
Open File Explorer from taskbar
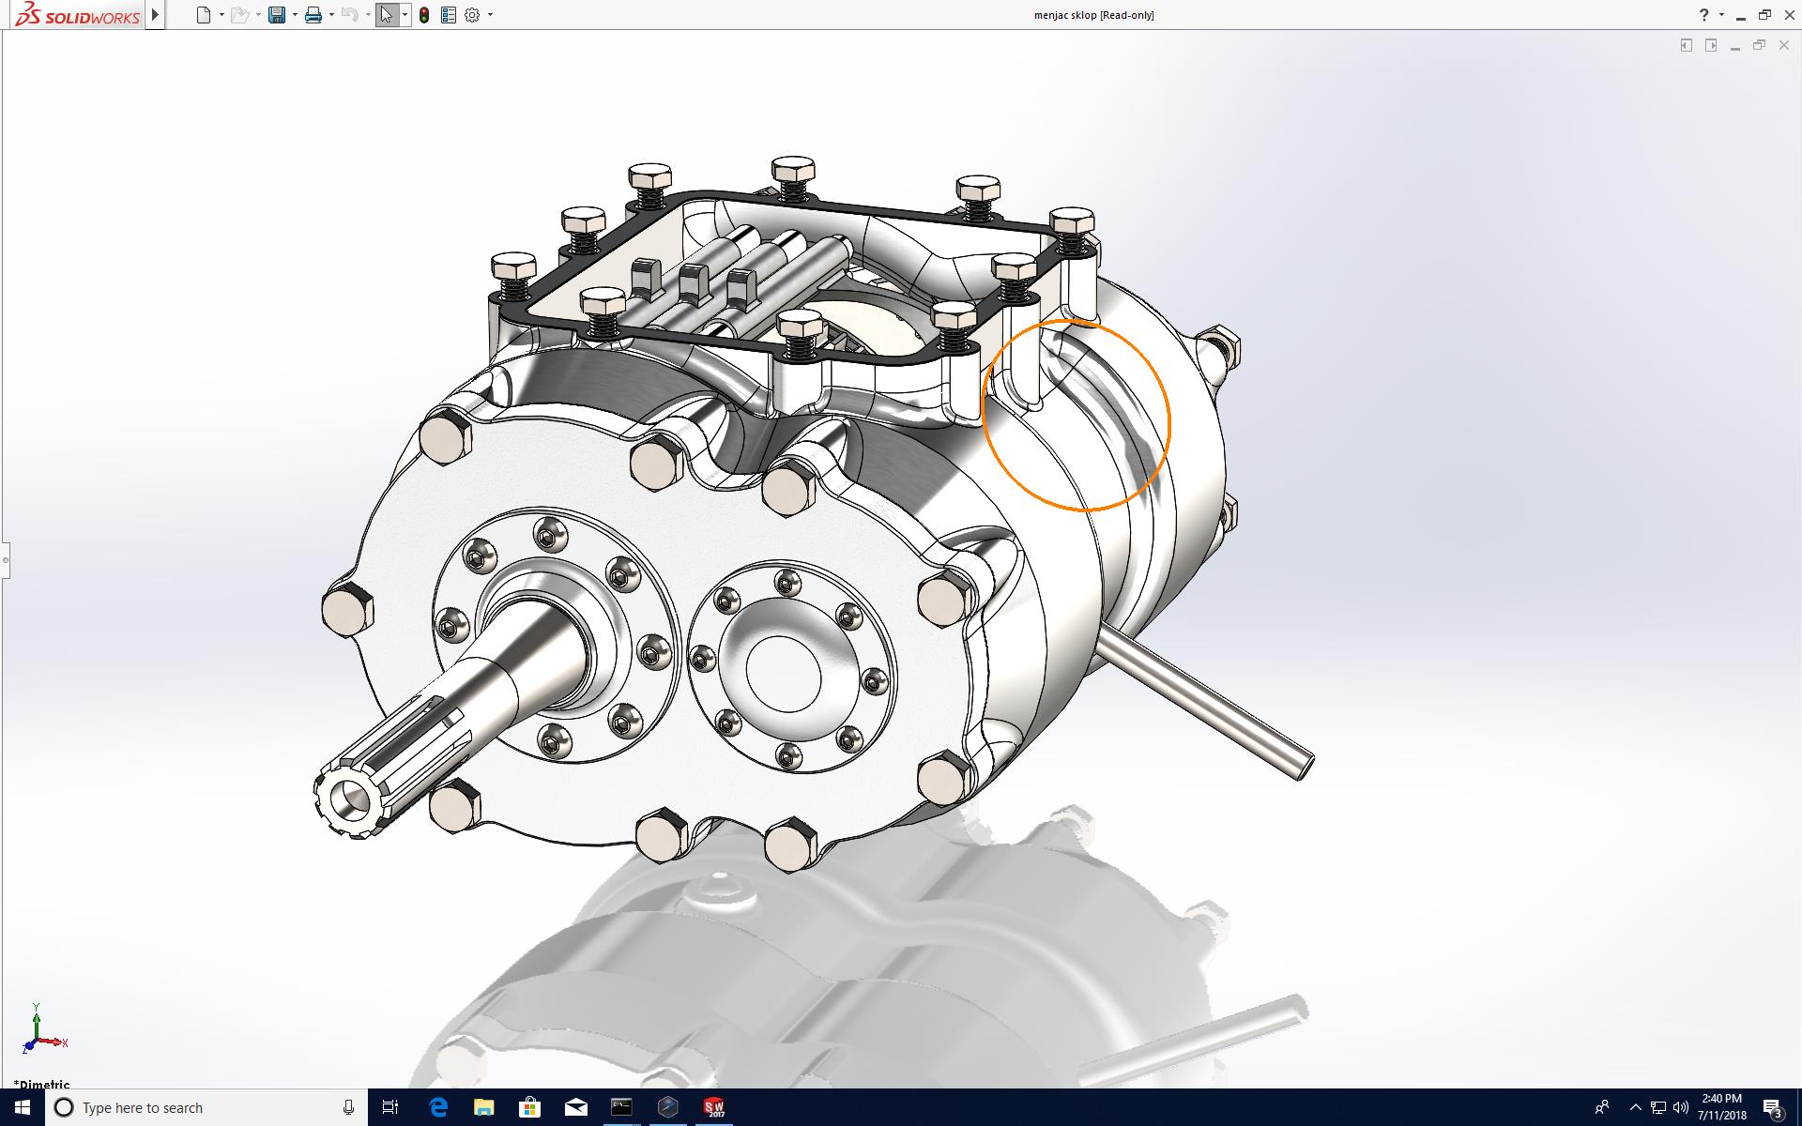click(x=483, y=1107)
